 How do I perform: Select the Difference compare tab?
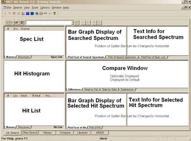click(74, 90)
